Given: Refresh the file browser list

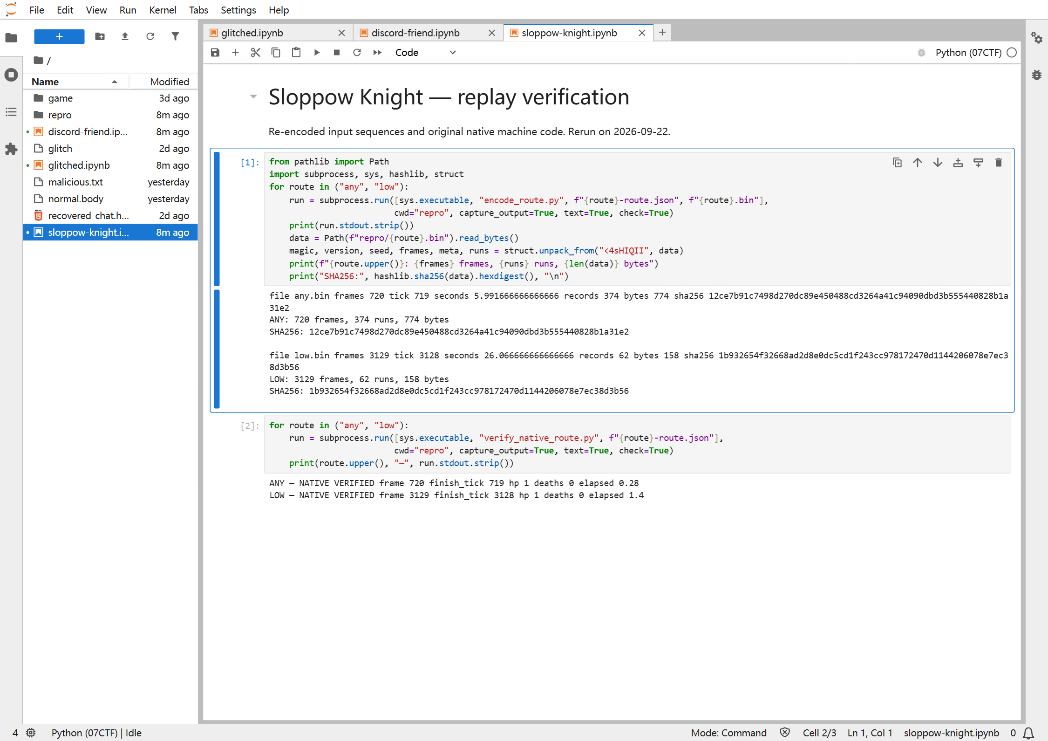Looking at the screenshot, I should [x=150, y=36].
